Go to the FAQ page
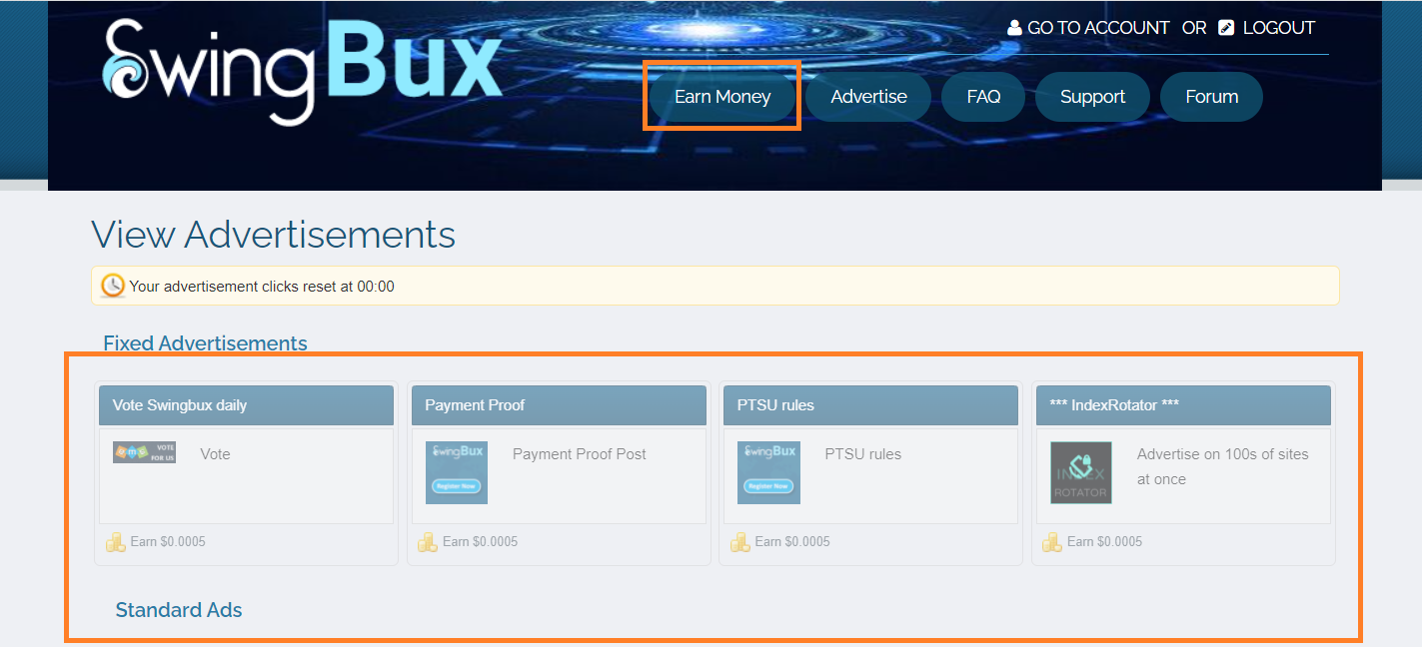1422x647 pixels. pyautogui.click(x=983, y=97)
